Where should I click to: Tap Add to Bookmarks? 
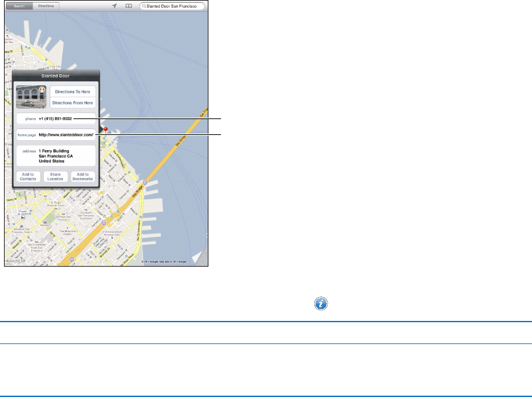(x=83, y=177)
